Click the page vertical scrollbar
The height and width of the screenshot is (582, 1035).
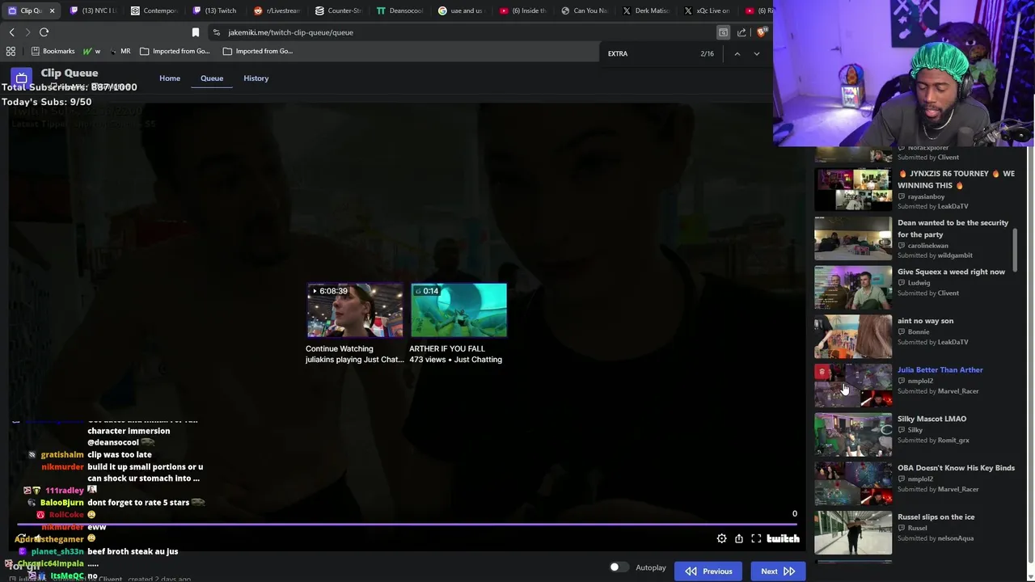coord(1029,356)
